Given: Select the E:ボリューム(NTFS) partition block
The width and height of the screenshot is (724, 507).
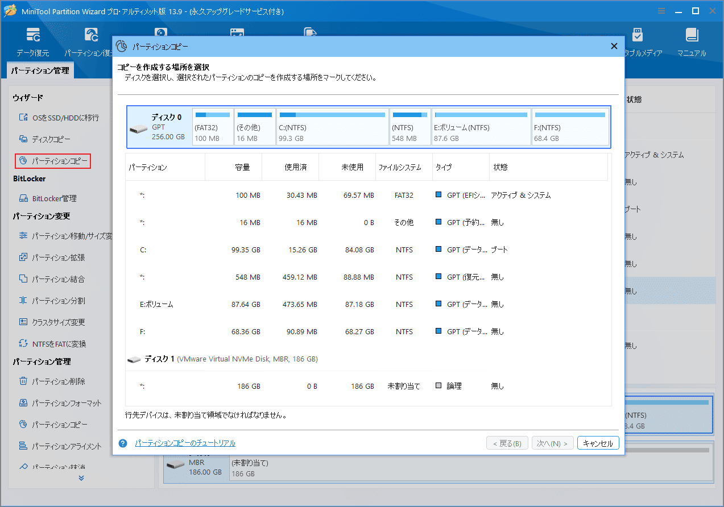Looking at the screenshot, I should click(481, 127).
